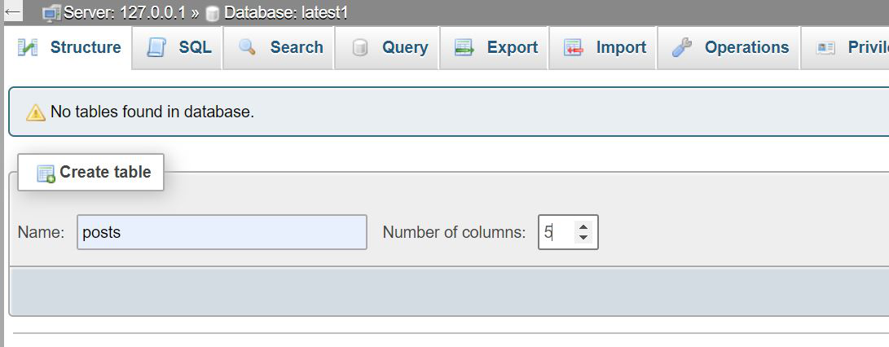Decrease number of columns with down arrow

pos(583,238)
